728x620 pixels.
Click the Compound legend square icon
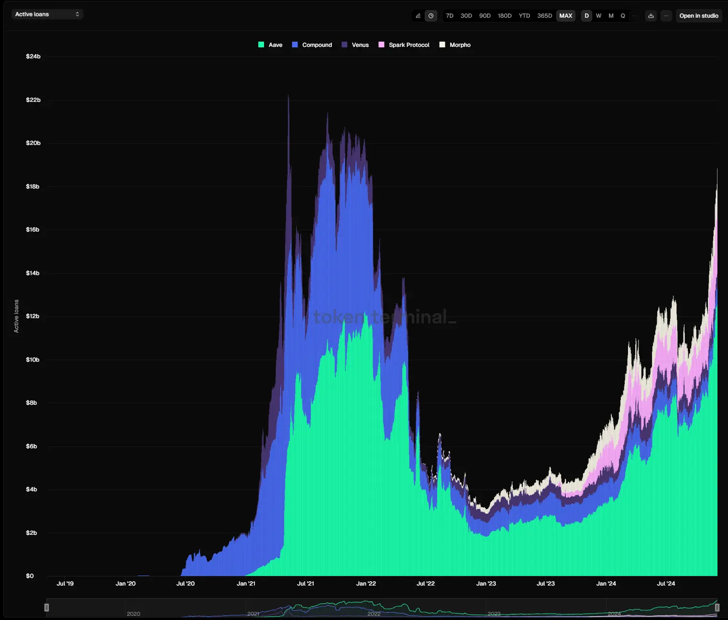click(x=294, y=44)
